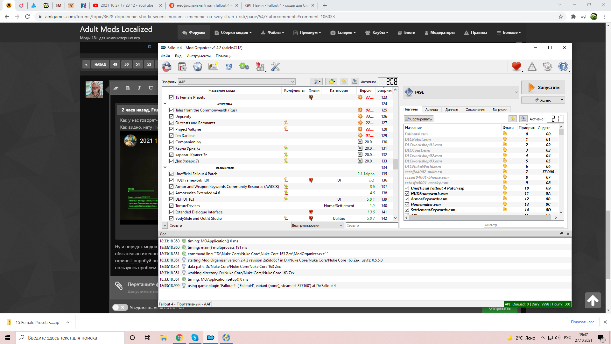This screenshot has height=344, width=611.
Task: Open the AAF profile dropdown
Action: [x=236, y=82]
